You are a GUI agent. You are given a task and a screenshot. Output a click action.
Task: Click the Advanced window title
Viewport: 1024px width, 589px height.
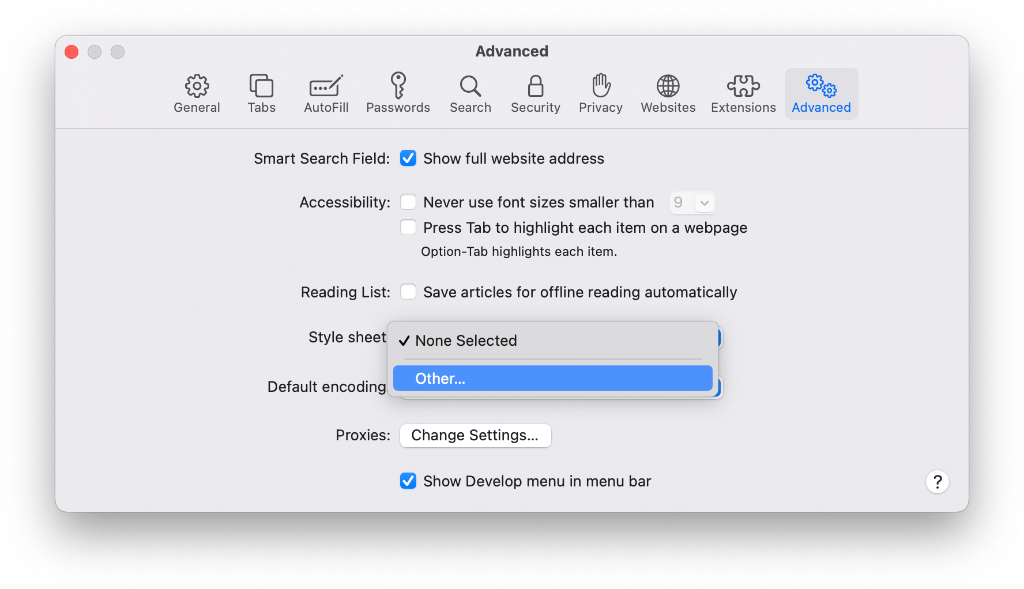[x=511, y=51]
